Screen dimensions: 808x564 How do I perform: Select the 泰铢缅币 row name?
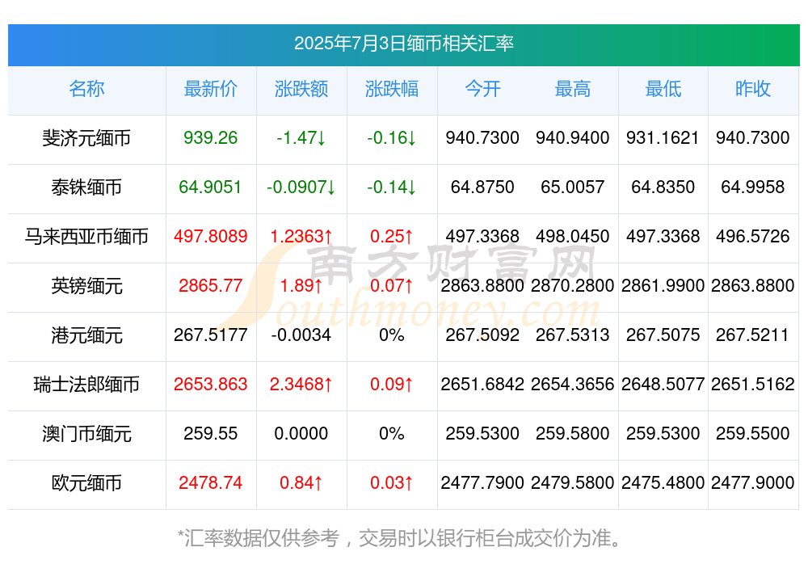[x=86, y=187]
